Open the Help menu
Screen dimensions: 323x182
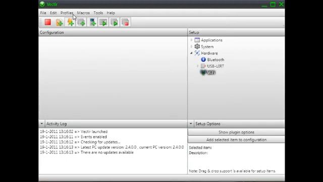(111, 13)
